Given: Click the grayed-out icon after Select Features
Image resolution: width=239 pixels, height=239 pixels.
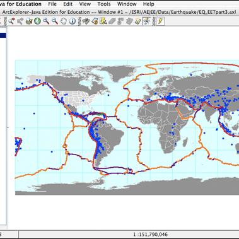Looking at the screenshot, I should click(112, 21).
